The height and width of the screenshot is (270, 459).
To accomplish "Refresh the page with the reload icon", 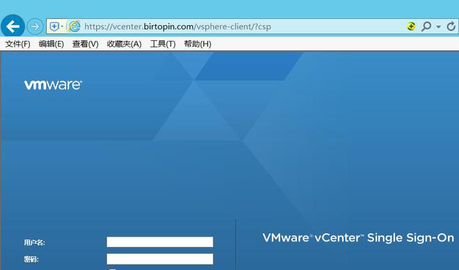I will point(451,26).
